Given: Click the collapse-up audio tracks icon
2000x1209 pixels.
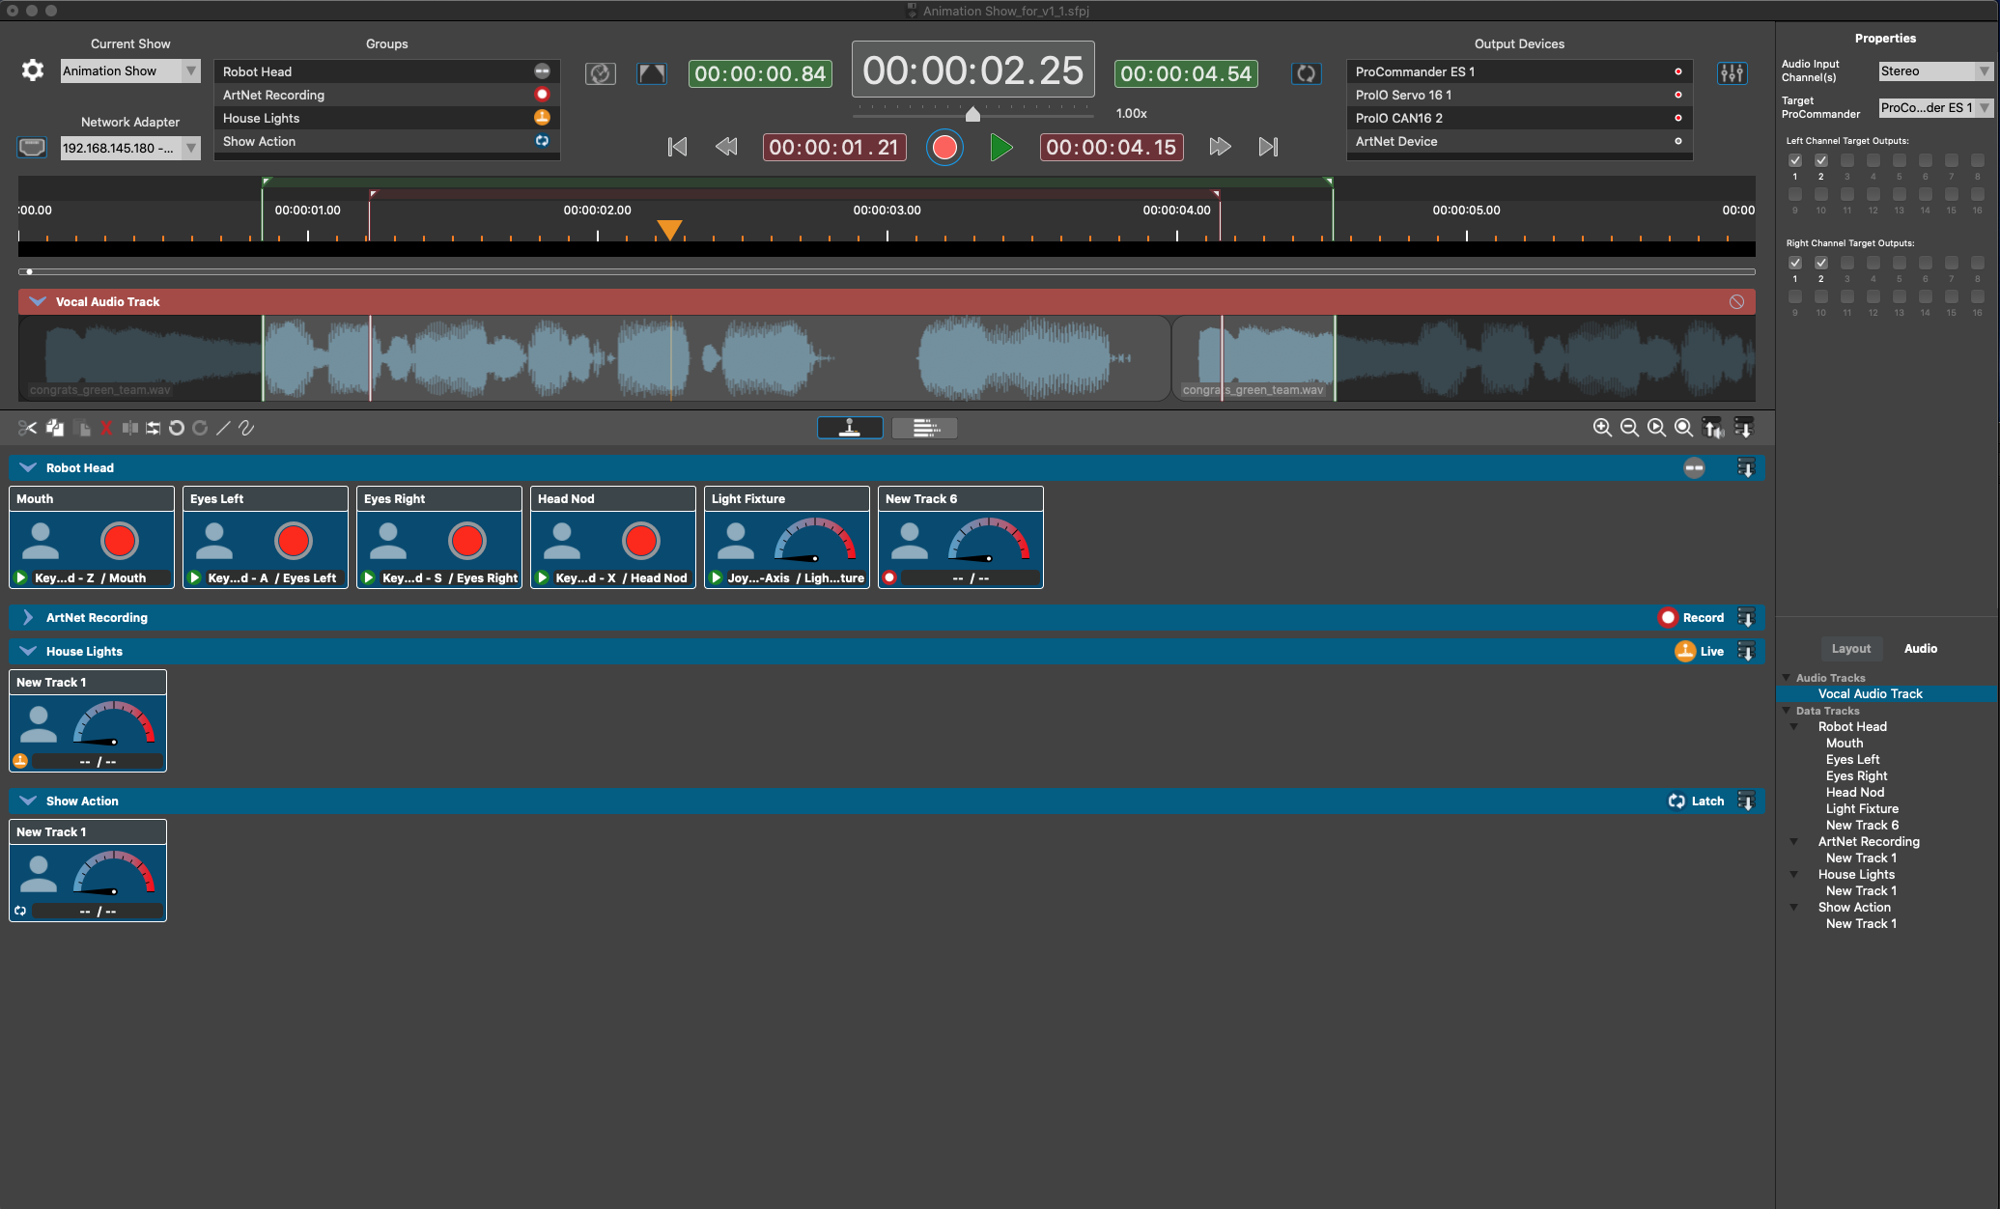Looking at the screenshot, I should tap(1713, 428).
